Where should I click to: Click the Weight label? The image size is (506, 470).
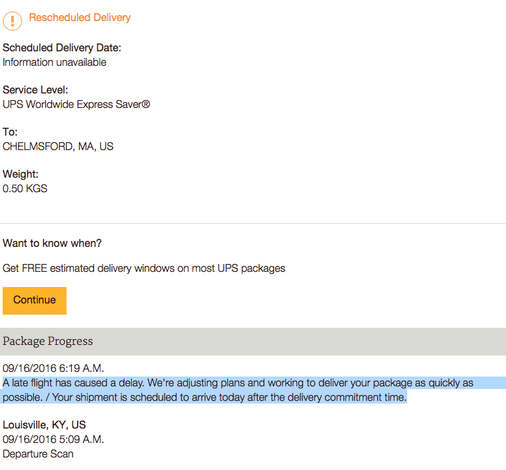[20, 174]
